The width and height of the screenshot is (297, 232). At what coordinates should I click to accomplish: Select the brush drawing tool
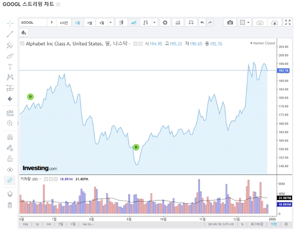point(10,56)
